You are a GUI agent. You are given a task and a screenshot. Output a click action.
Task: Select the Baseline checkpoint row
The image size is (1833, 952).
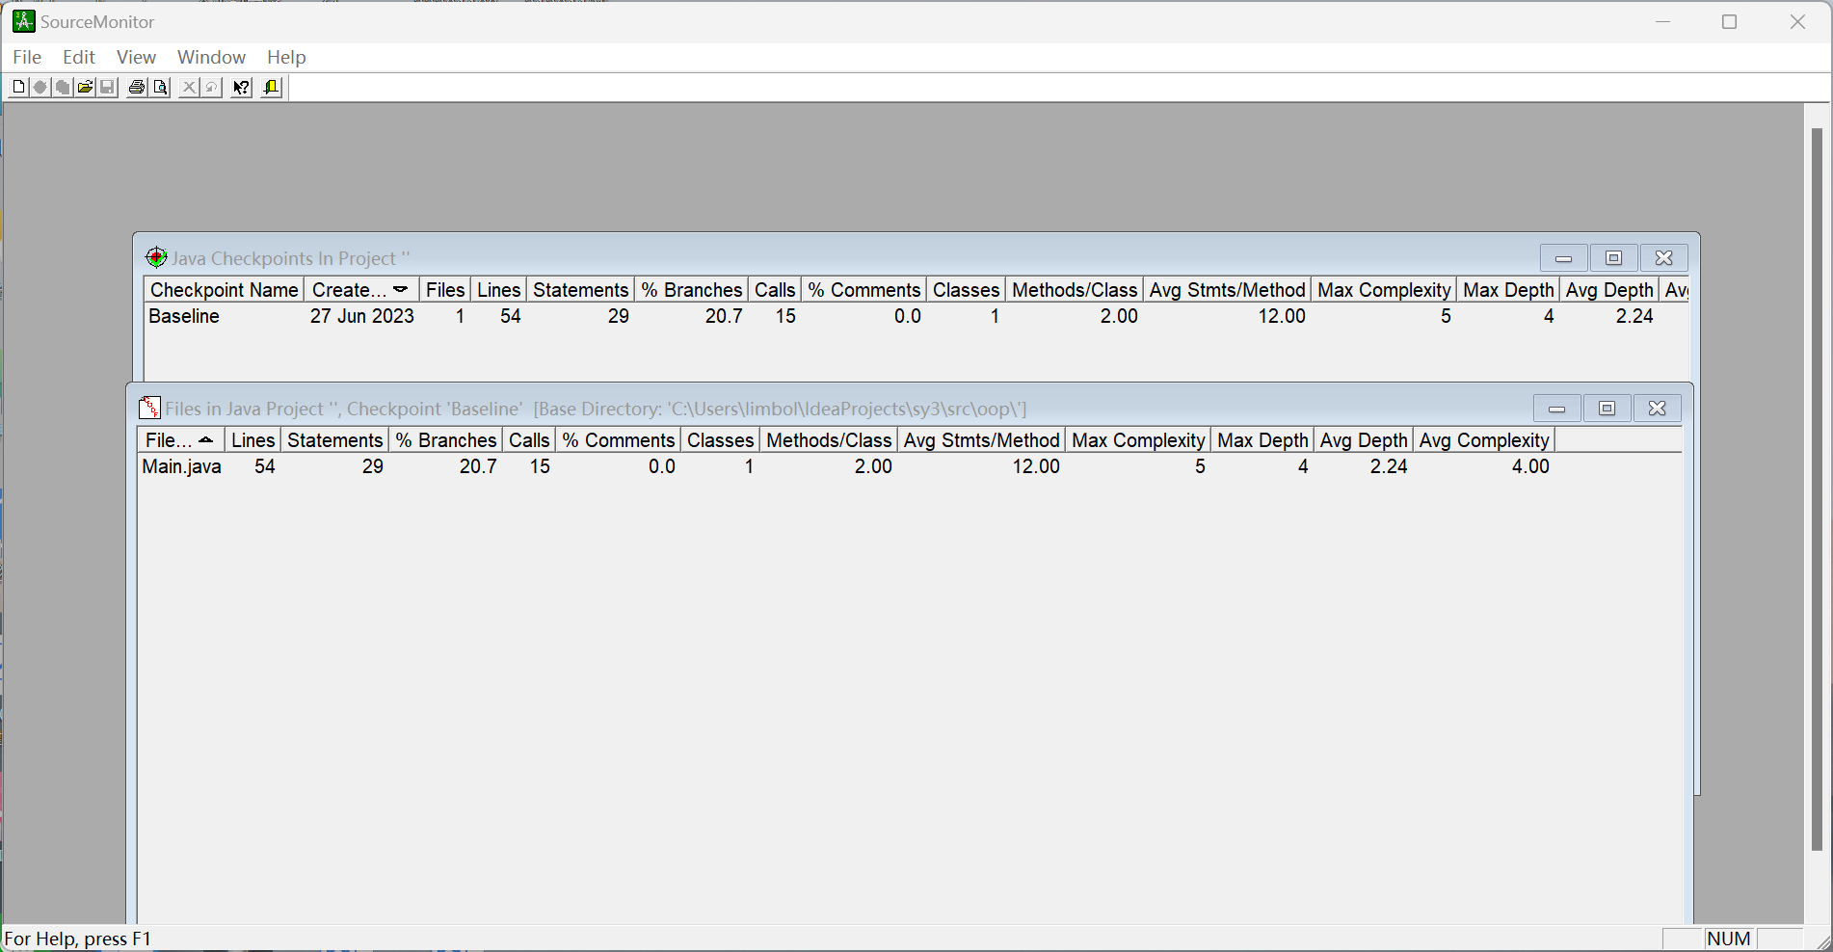click(916, 316)
